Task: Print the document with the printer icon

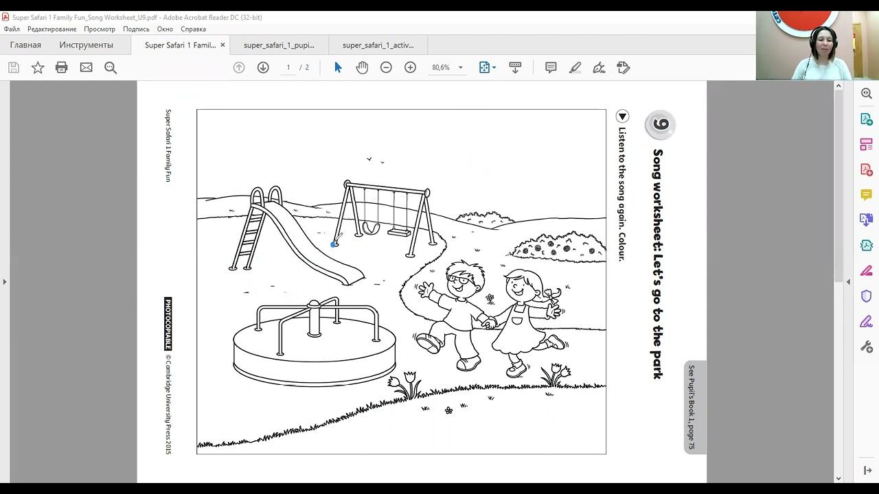Action: tap(62, 67)
